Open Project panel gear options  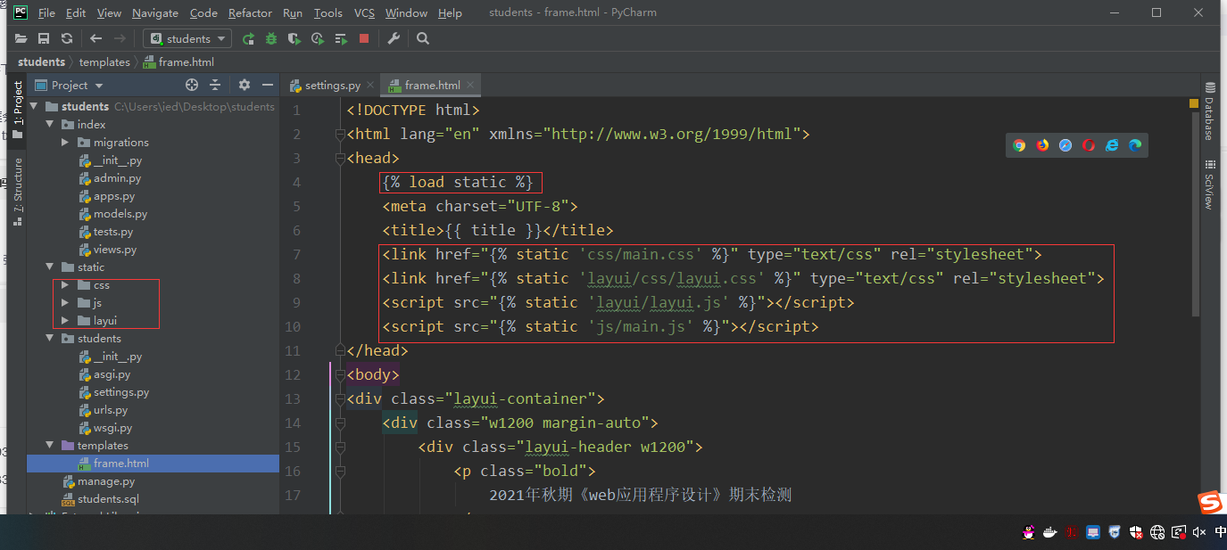(245, 85)
